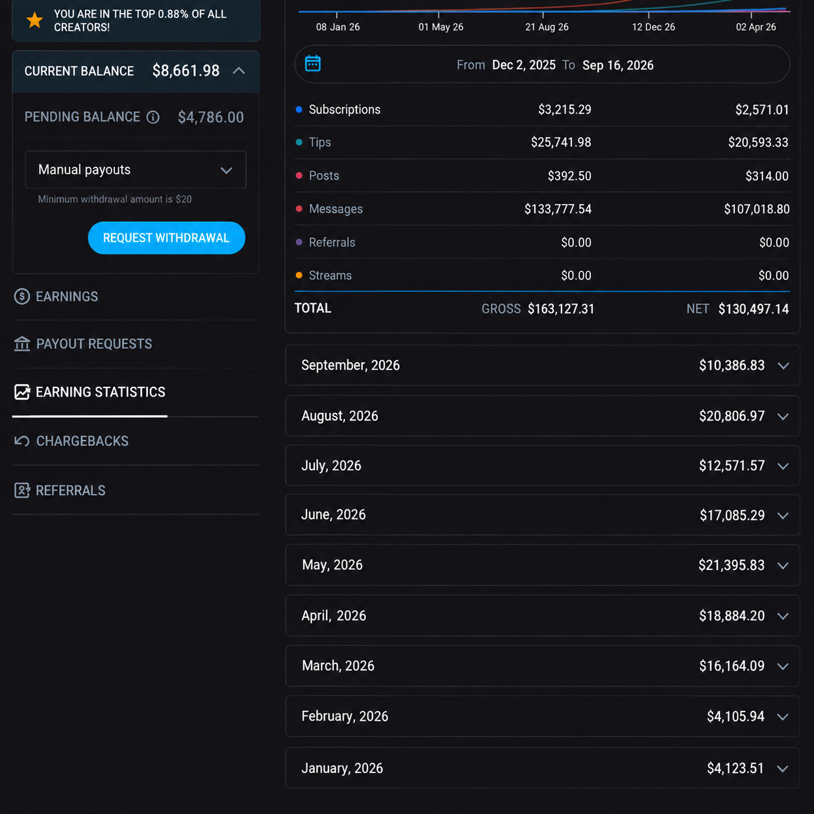
Task: Click the Request Withdrawal button
Action: [166, 238]
